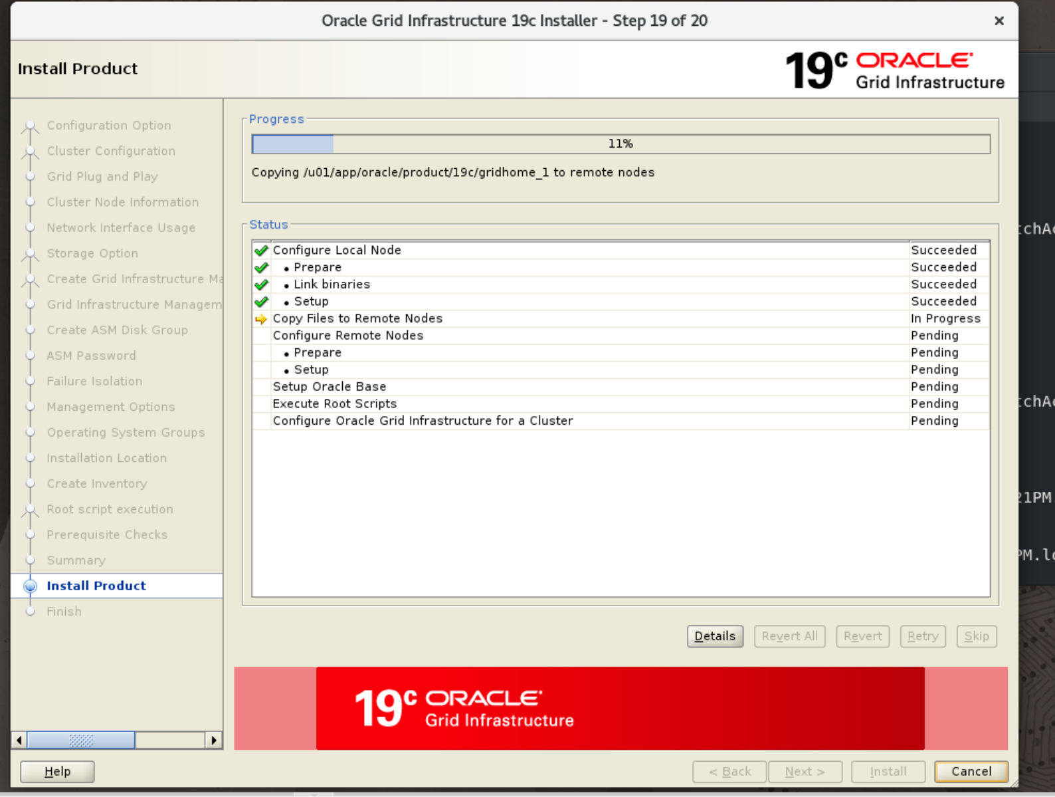Select Finish step
Screen dimensions: 1055x797
[64, 612]
